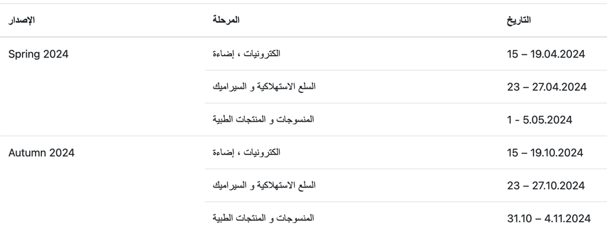The height and width of the screenshot is (239, 607).
Task: Click the word Autumn in the edition column
Action: click(27, 153)
